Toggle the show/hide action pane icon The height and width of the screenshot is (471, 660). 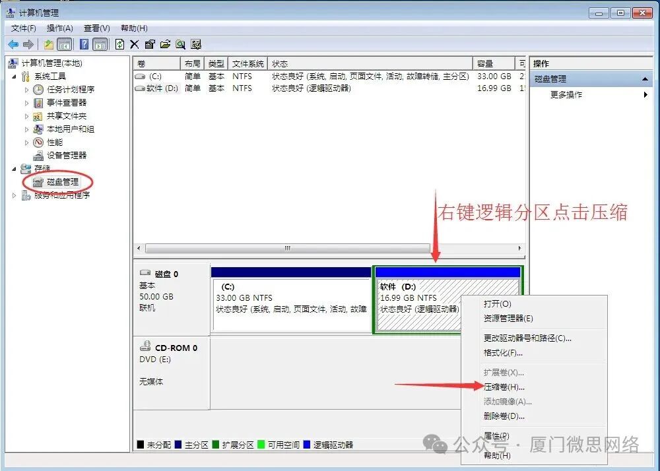click(x=100, y=44)
